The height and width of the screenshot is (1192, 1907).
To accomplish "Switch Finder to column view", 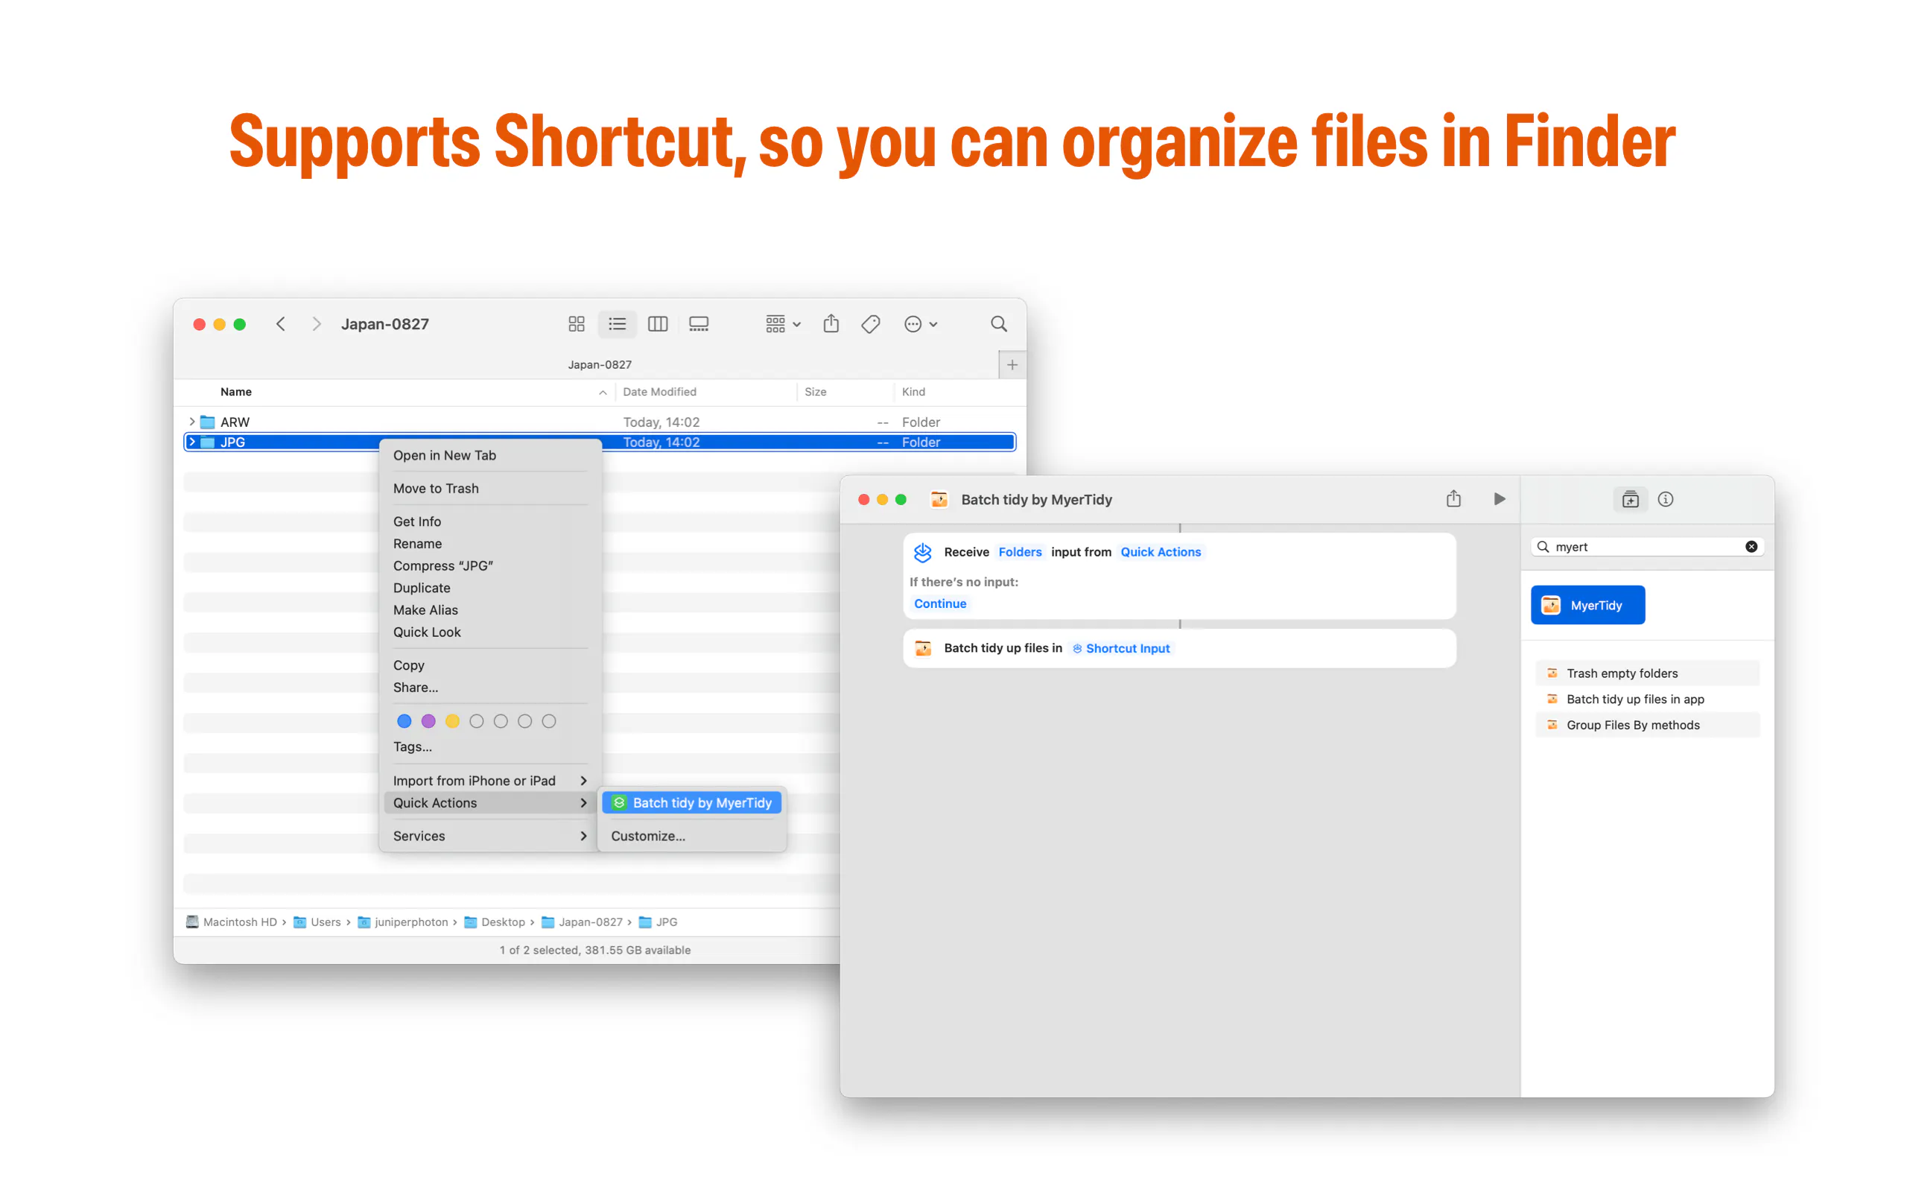I will click(x=657, y=324).
